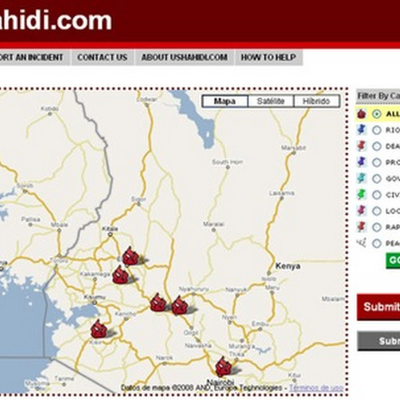Click the red Submit button
The image size is (400, 400).
(x=378, y=307)
